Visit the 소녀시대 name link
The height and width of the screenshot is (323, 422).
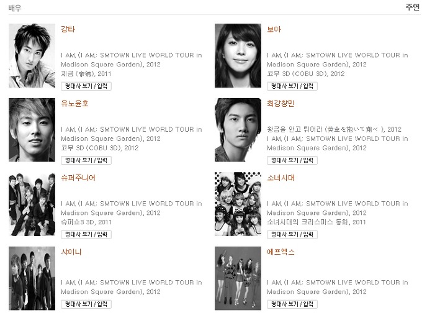[x=281, y=178]
